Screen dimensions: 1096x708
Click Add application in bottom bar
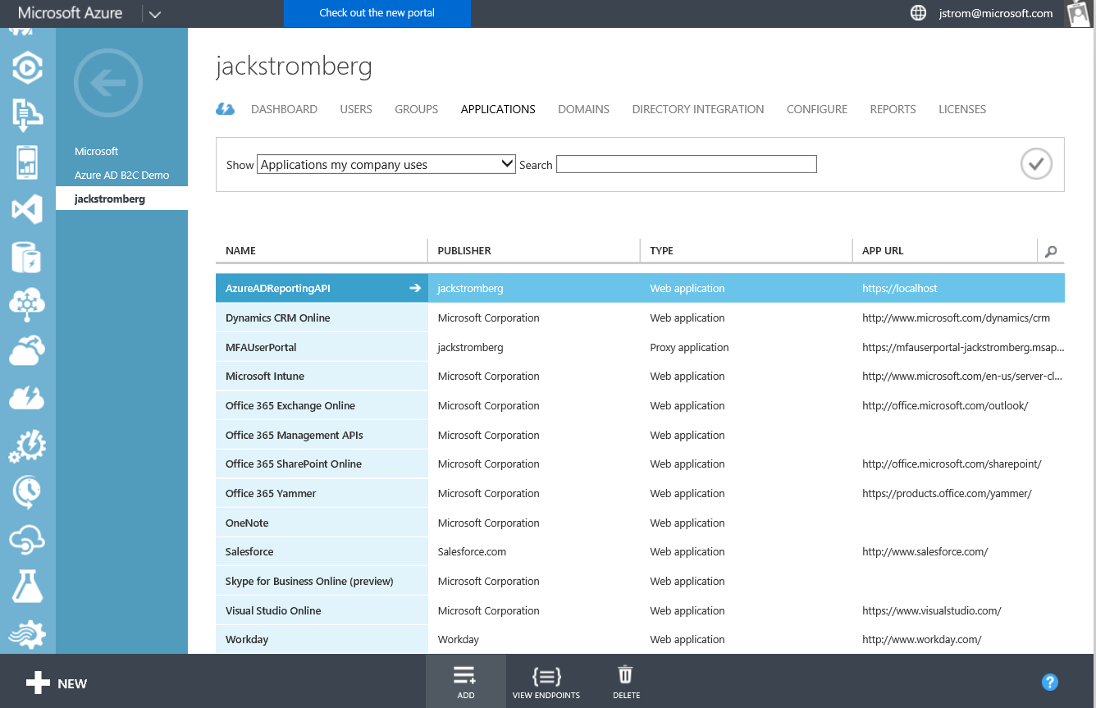[466, 682]
